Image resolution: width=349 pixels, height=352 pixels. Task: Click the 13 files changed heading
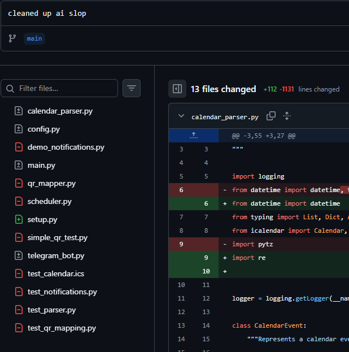pyautogui.click(x=223, y=89)
